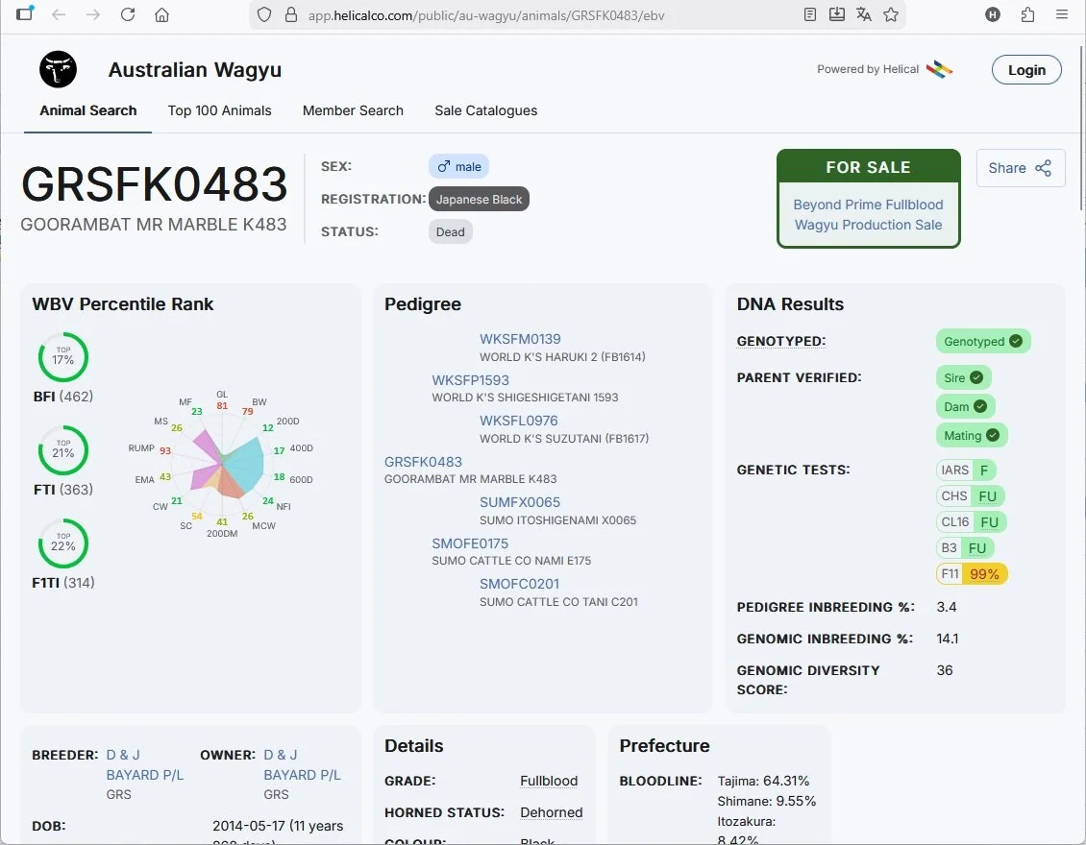This screenshot has height=845, width=1086.
Task: Click the FTI top 21% ring
Action: click(x=63, y=451)
